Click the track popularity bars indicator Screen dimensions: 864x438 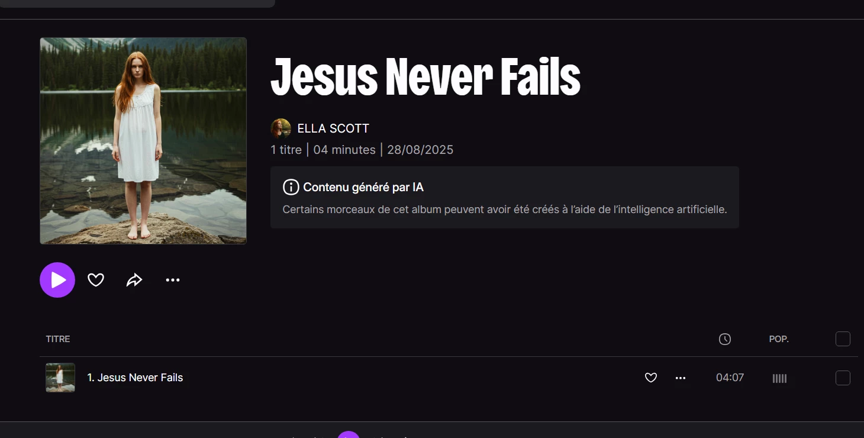[x=779, y=378]
